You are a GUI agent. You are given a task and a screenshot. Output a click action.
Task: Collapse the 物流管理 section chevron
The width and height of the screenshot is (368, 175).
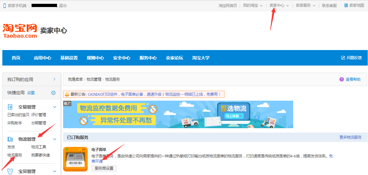tap(54, 139)
